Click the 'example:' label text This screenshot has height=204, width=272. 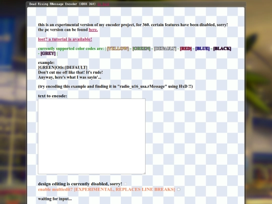[46, 62]
